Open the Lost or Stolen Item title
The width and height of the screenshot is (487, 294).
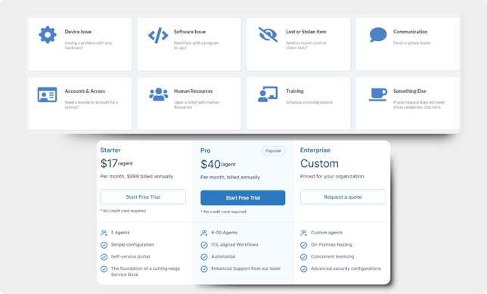tap(306, 32)
